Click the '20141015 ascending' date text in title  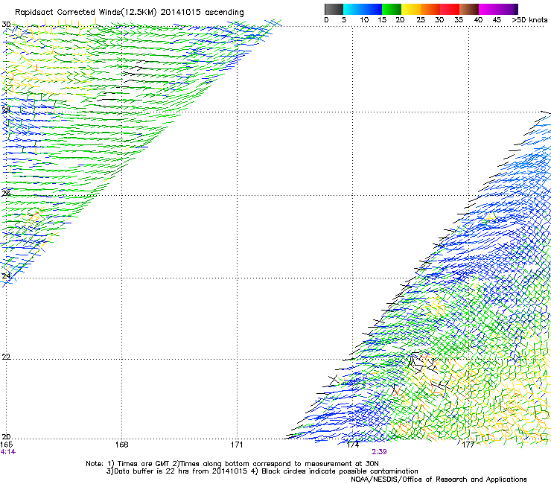(x=202, y=13)
